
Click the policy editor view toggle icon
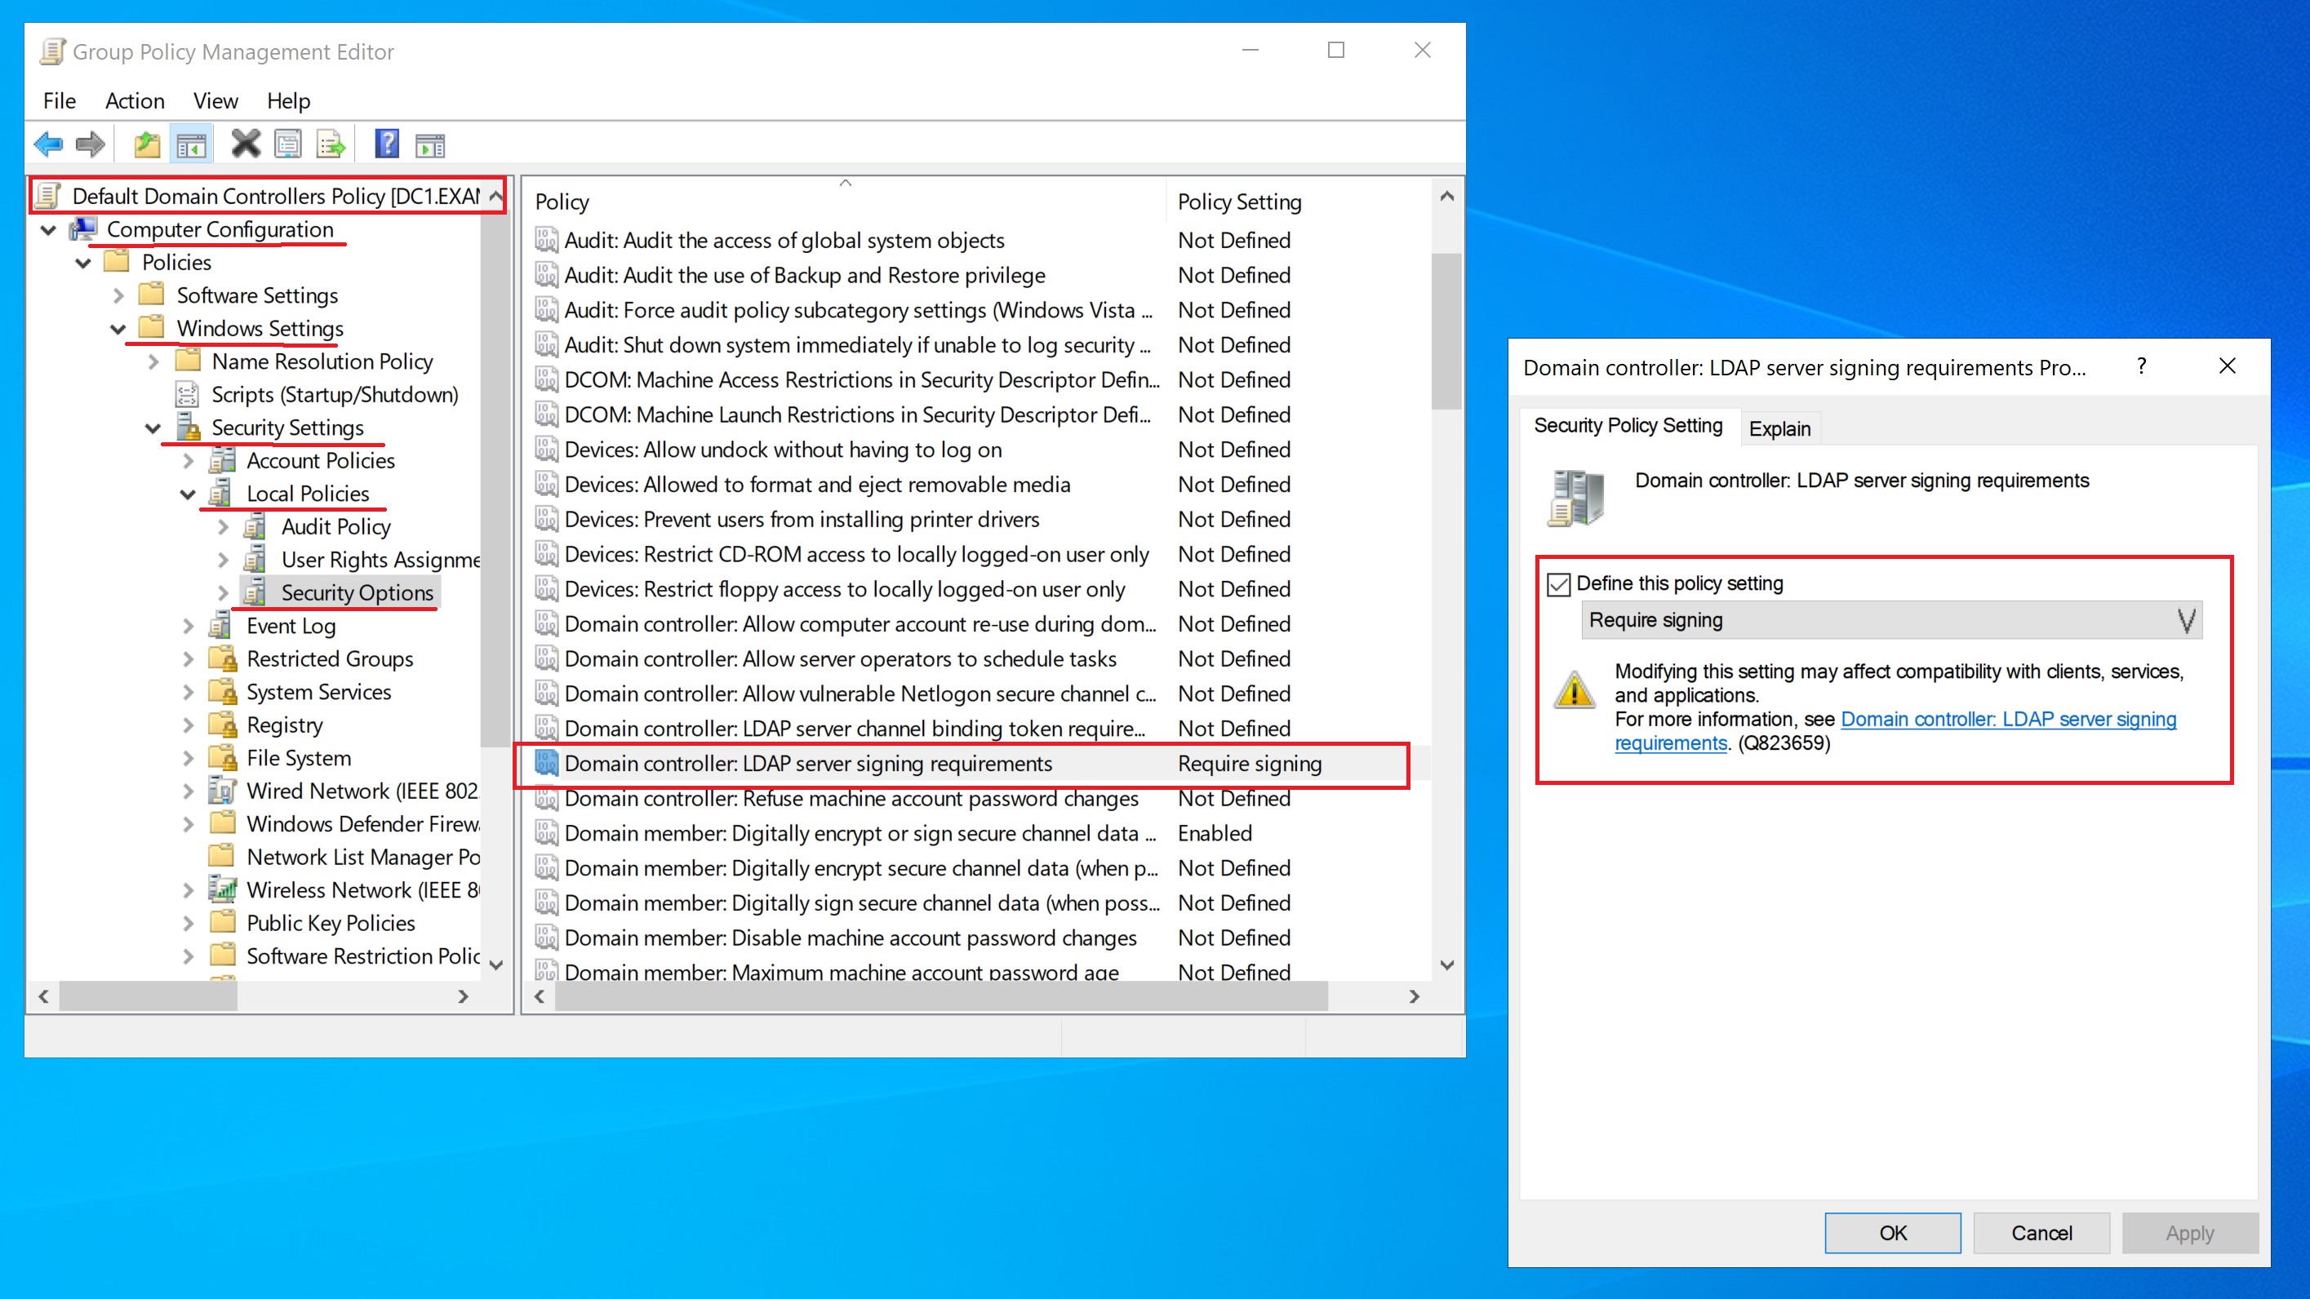point(190,144)
